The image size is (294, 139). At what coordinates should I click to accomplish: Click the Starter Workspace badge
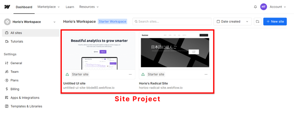point(113,22)
